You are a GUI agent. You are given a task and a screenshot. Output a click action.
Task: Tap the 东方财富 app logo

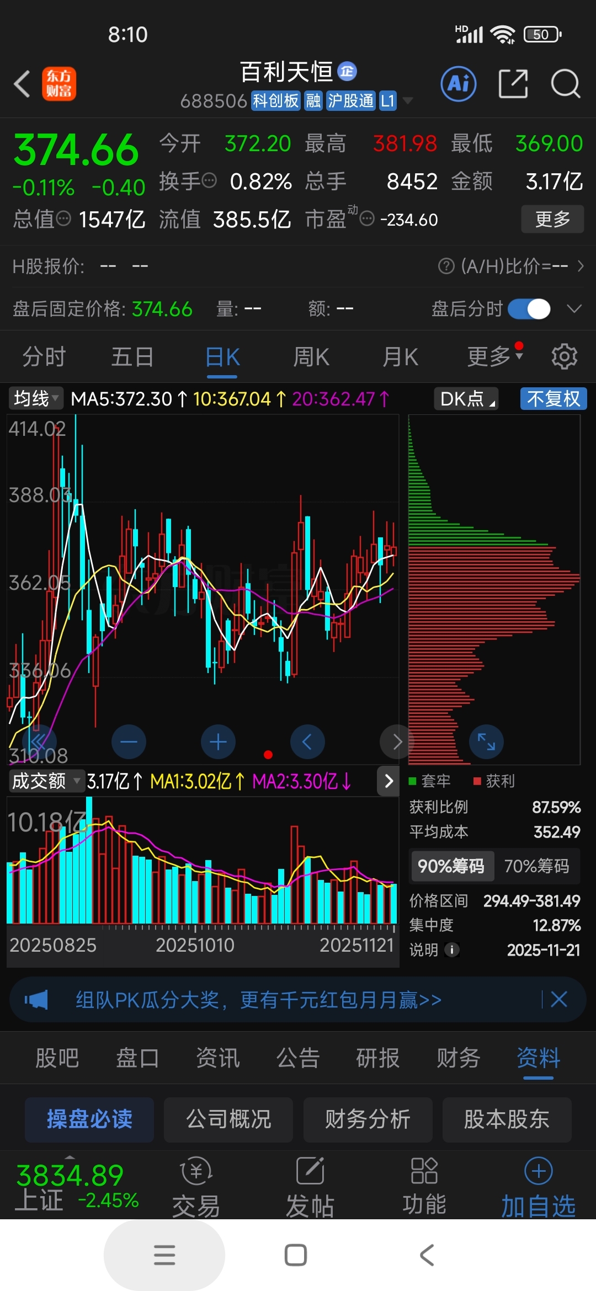point(59,84)
